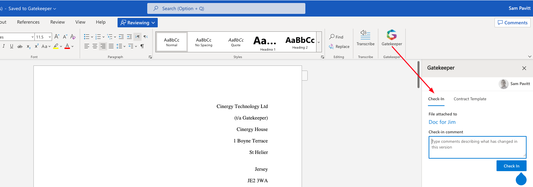The height and width of the screenshot is (187, 533).
Task: Open the View tab
Action: point(80,22)
